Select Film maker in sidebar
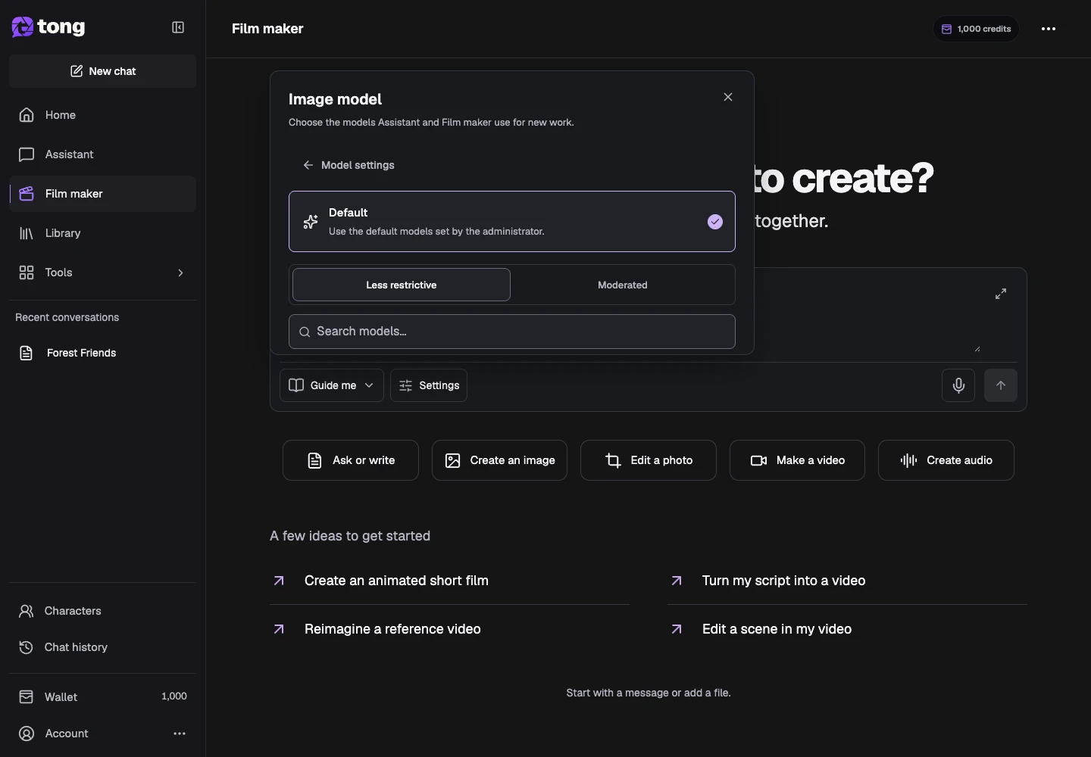This screenshot has width=1091, height=757. pyautogui.click(x=103, y=194)
